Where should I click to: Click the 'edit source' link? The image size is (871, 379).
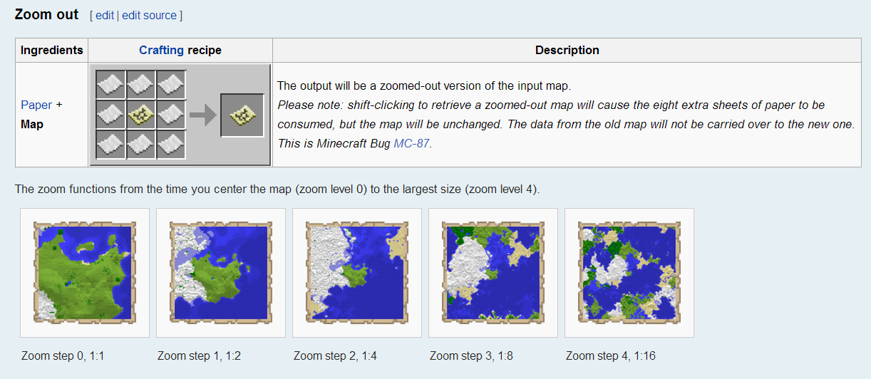pyautogui.click(x=149, y=15)
